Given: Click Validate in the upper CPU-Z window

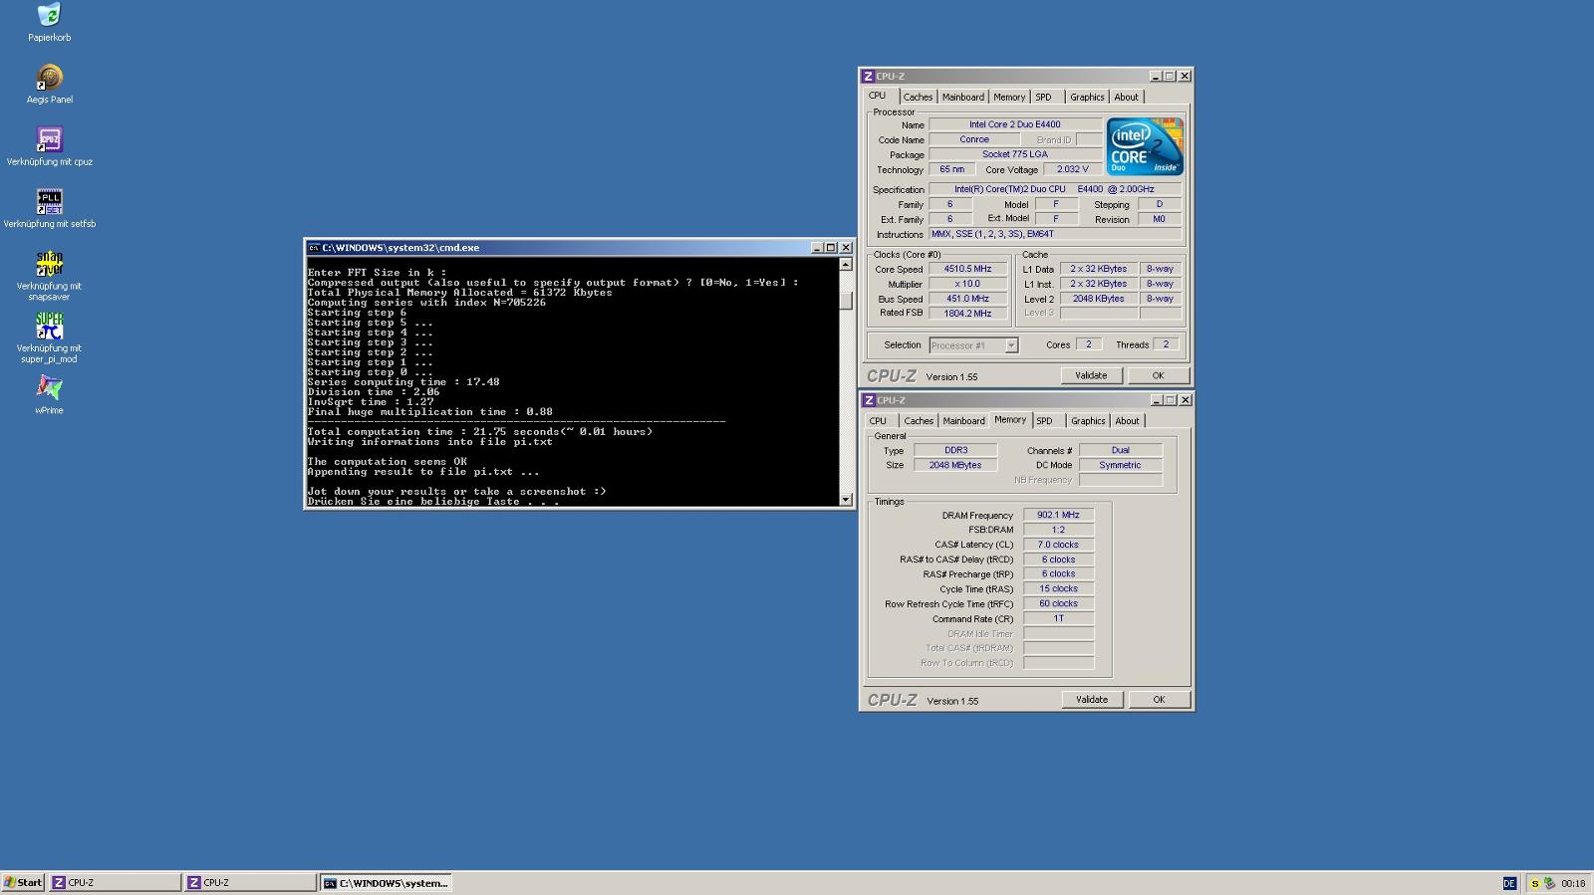Looking at the screenshot, I should point(1091,375).
